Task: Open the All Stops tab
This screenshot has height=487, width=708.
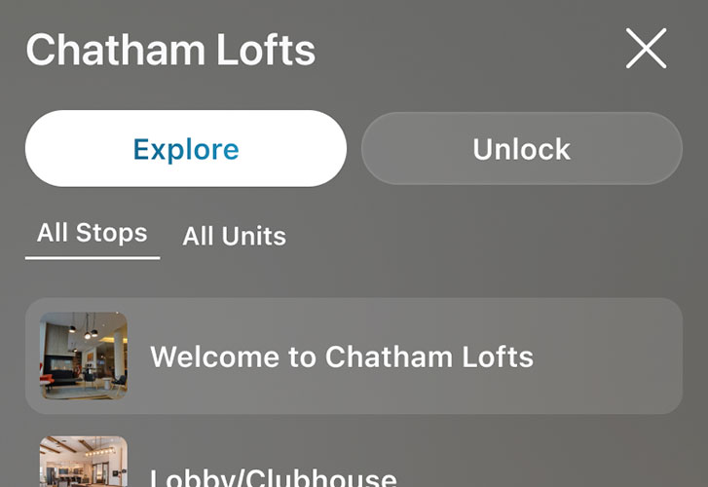Action: (93, 233)
